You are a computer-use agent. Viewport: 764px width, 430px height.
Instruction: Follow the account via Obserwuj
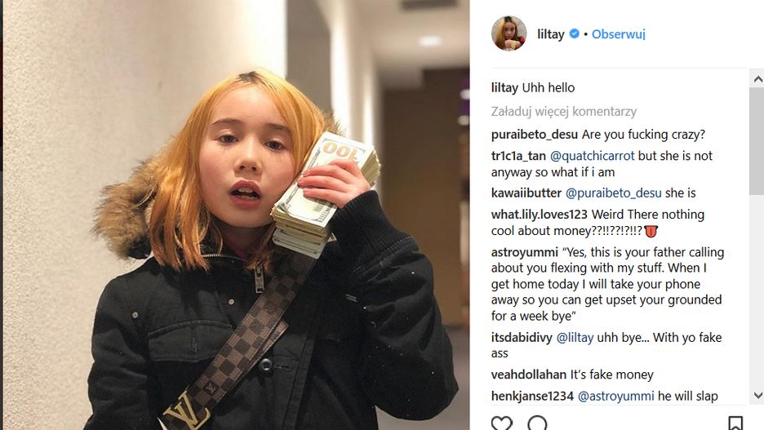pos(619,34)
